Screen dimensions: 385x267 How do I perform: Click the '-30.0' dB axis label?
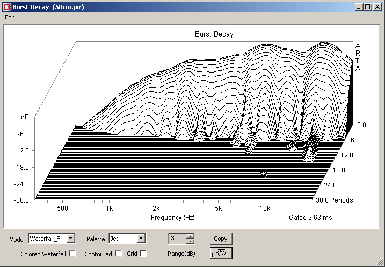[x=21, y=200]
